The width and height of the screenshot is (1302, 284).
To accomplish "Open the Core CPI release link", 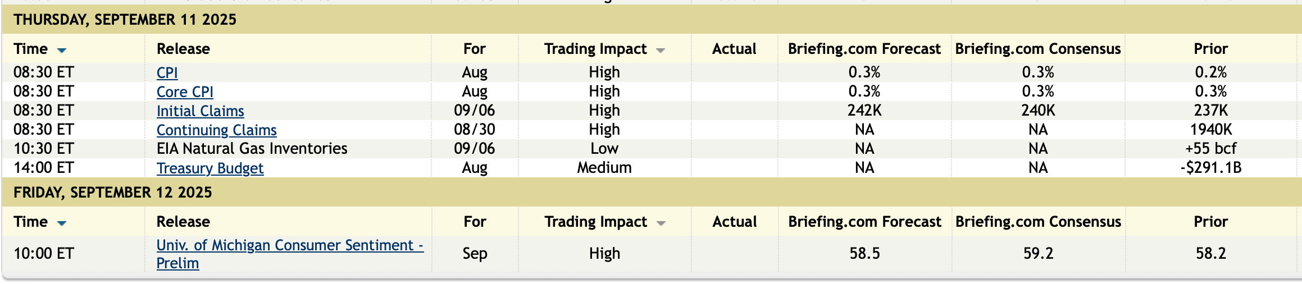I will [185, 91].
